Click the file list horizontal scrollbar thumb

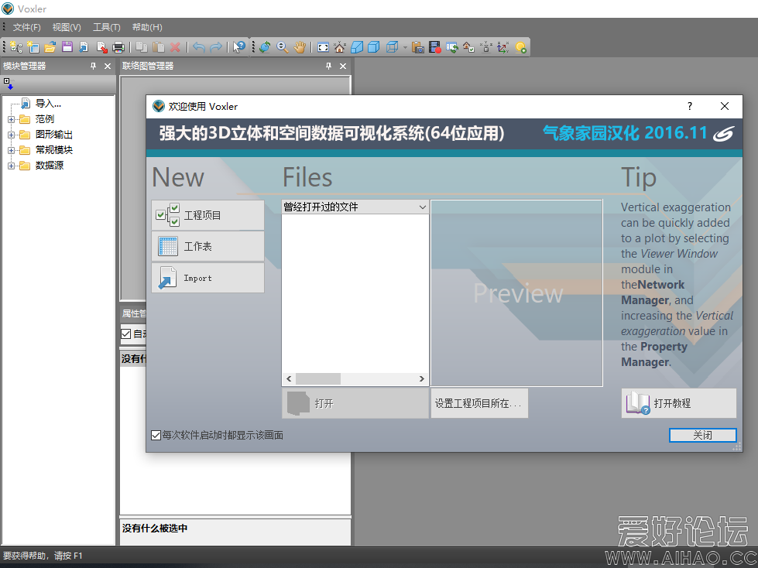point(318,378)
